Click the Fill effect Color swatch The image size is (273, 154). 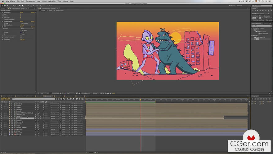click(x=21, y=32)
